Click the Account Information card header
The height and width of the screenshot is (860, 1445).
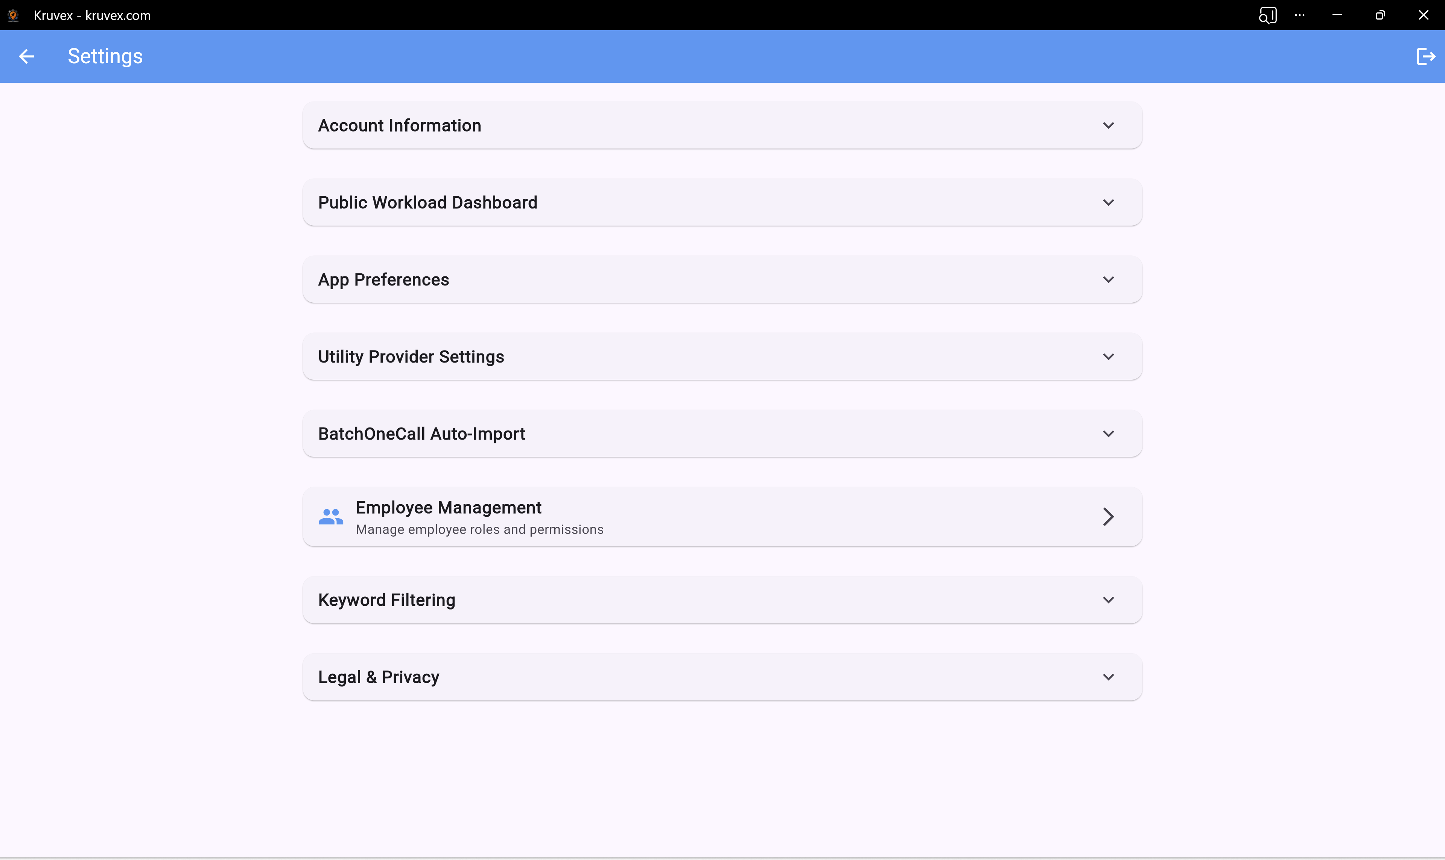pos(400,125)
